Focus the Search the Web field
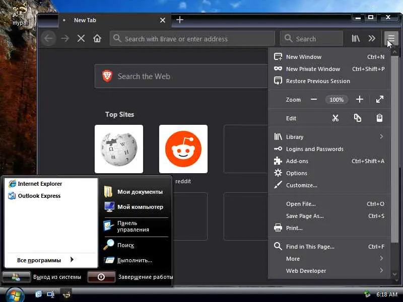 [181, 77]
